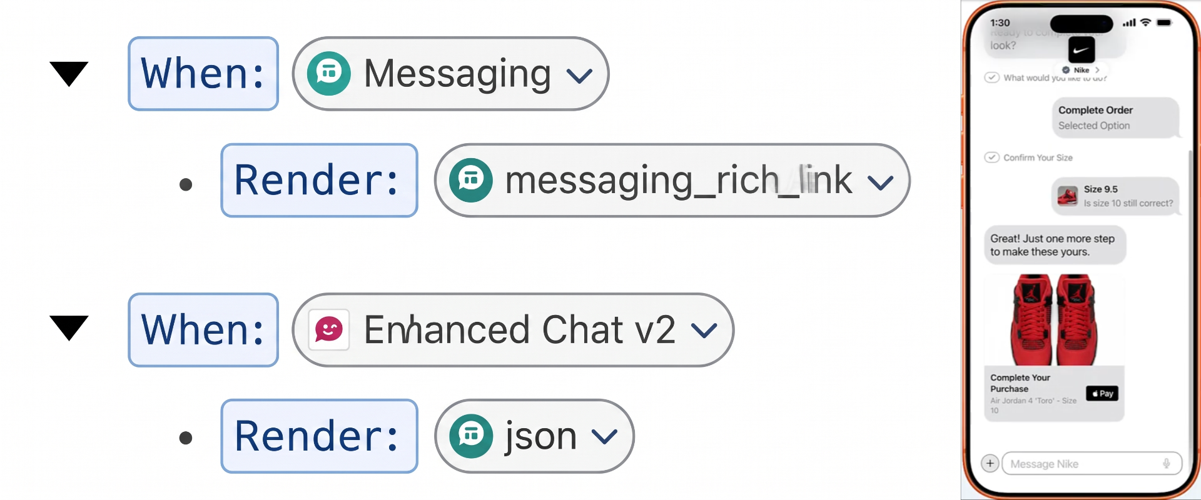Open the Enhanced Chat v2 dropdown
This screenshot has width=1201, height=500.
tap(513, 330)
